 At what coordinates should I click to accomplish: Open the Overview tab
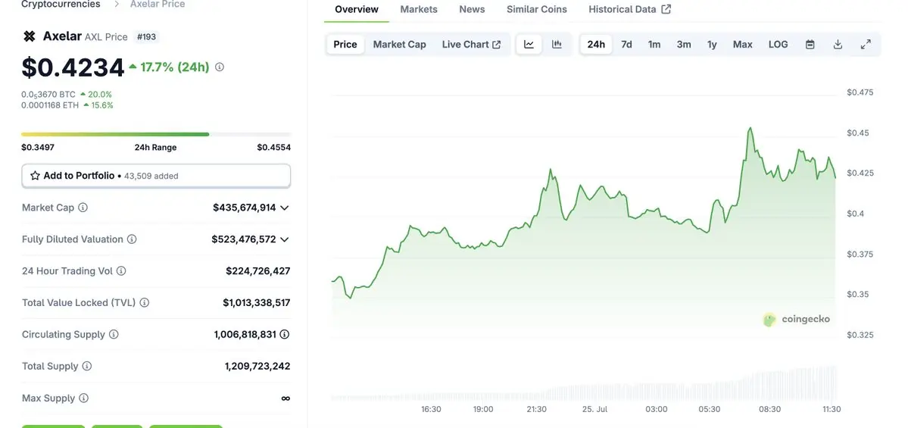(x=357, y=9)
